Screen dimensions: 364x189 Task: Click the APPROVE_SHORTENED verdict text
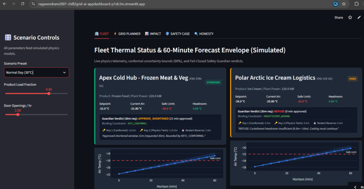point(153,119)
